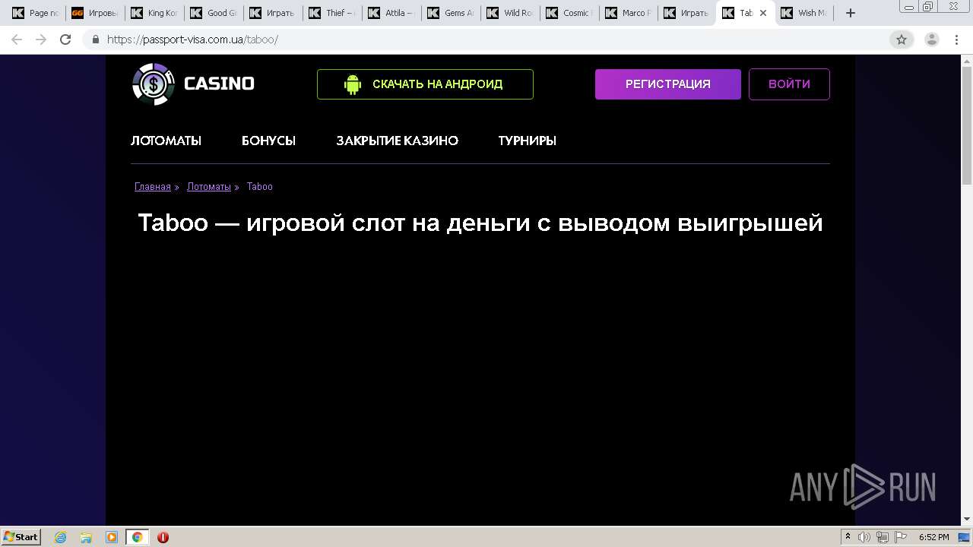Open Internet Explorer from the taskbar
The width and height of the screenshot is (973, 547).
click(x=61, y=537)
